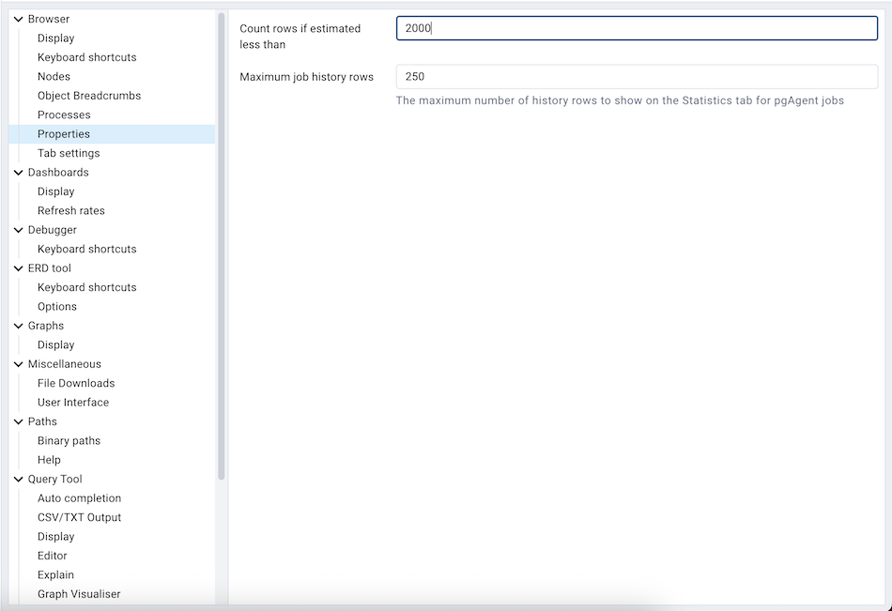
Task: Collapse the Debugger section
Action: click(x=17, y=229)
